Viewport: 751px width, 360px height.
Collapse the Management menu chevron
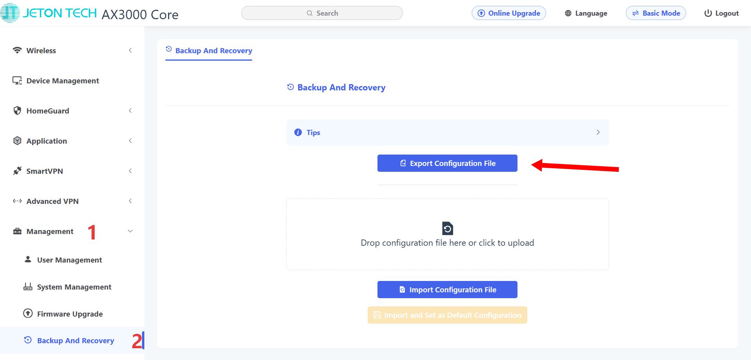coord(130,231)
